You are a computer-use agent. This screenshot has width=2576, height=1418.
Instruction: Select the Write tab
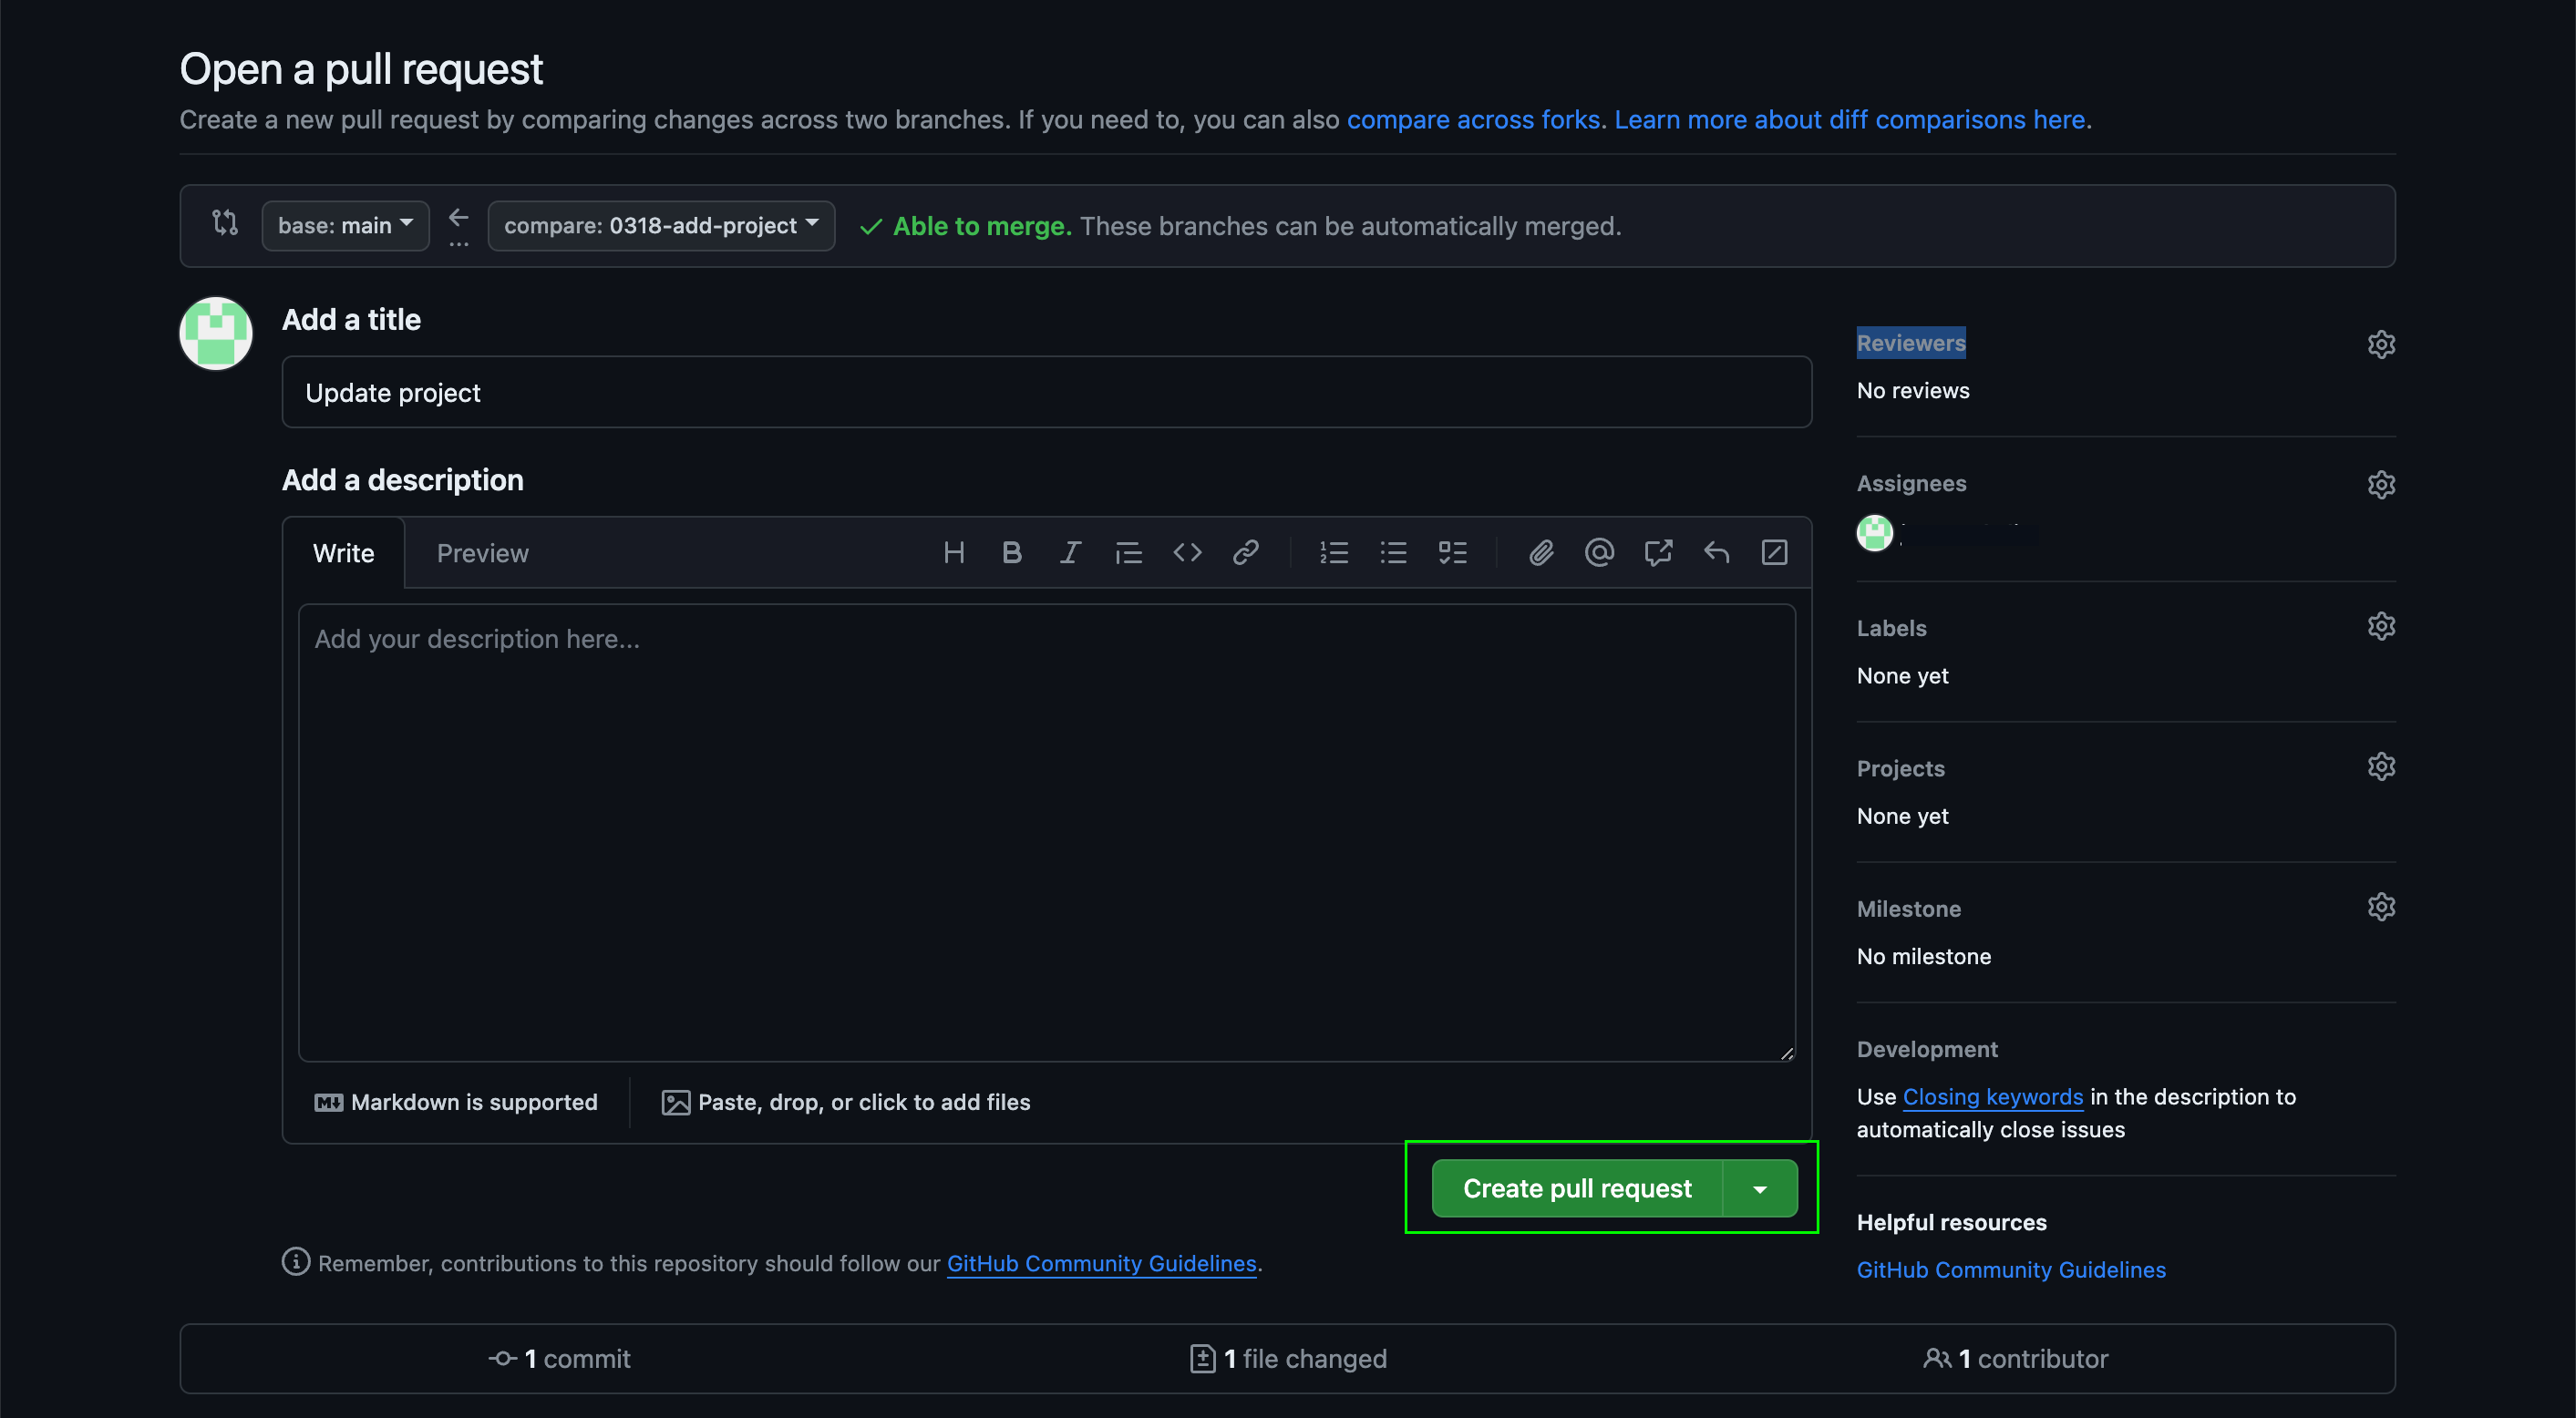(343, 553)
